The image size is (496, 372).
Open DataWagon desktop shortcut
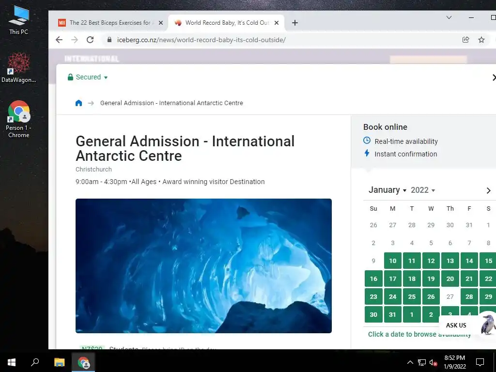tap(19, 67)
